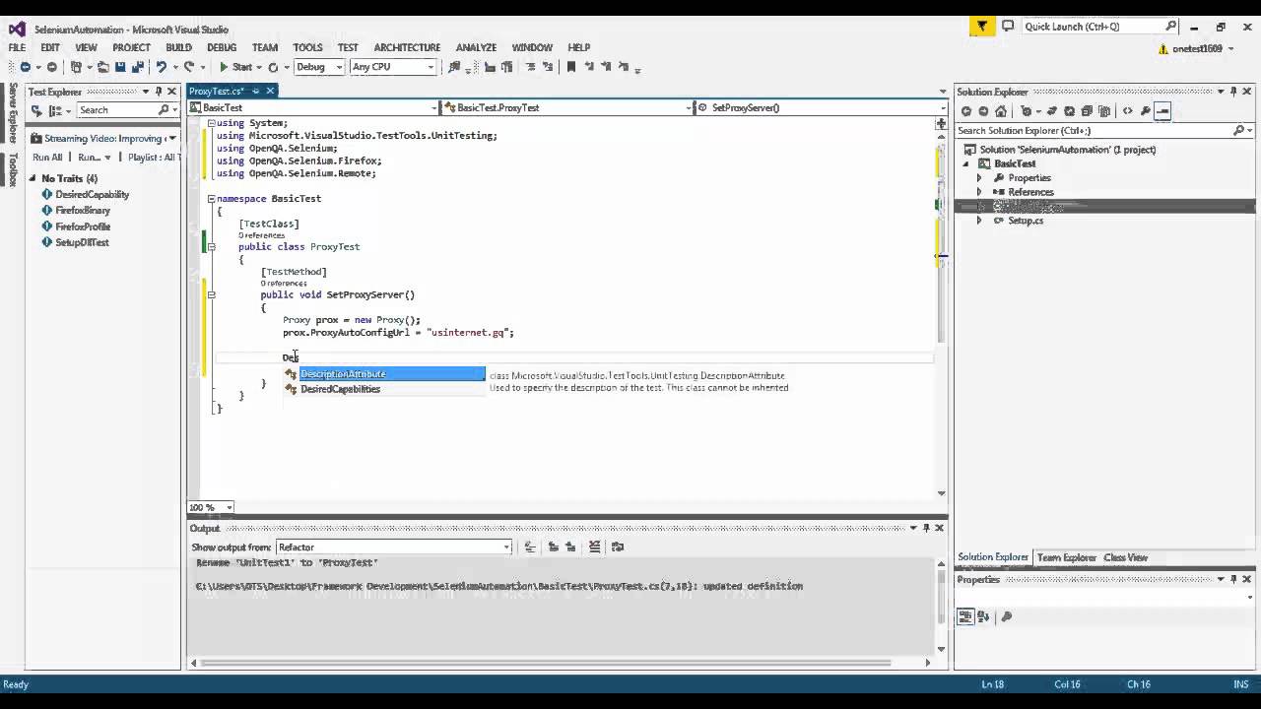1261x709 pixels.
Task: Click the Properties wrench icon in Solution Explorer
Action: [1145, 111]
